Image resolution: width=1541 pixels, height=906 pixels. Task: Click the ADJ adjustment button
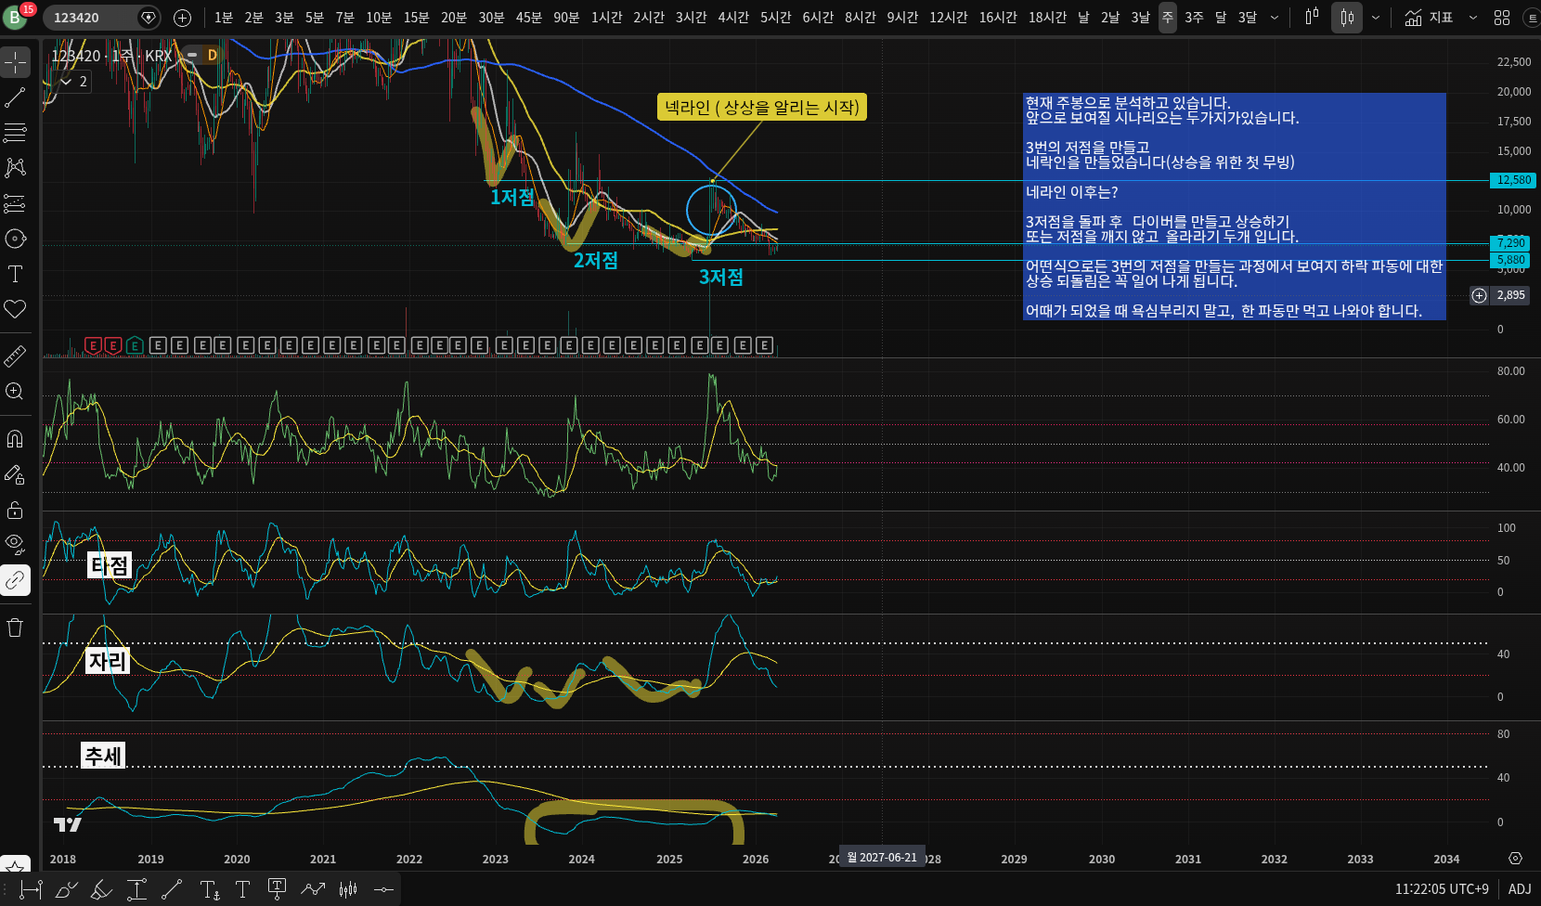(x=1520, y=889)
